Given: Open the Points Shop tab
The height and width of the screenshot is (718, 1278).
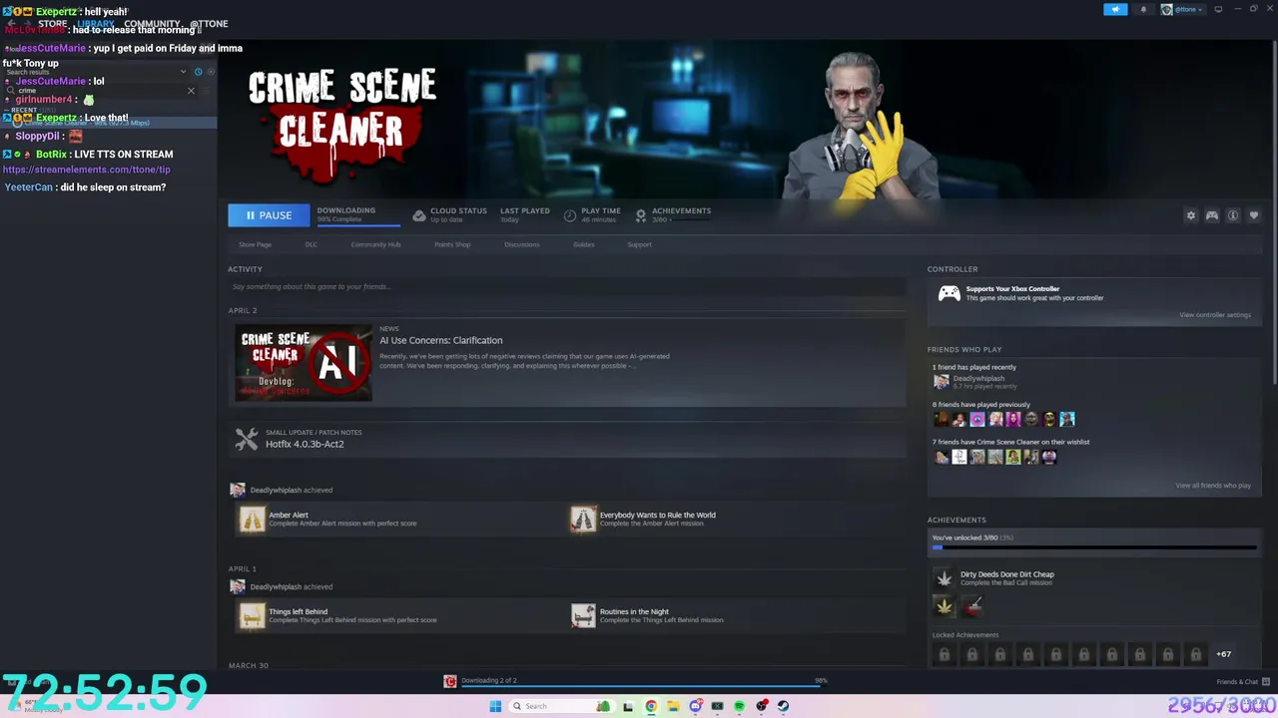Looking at the screenshot, I should (452, 244).
